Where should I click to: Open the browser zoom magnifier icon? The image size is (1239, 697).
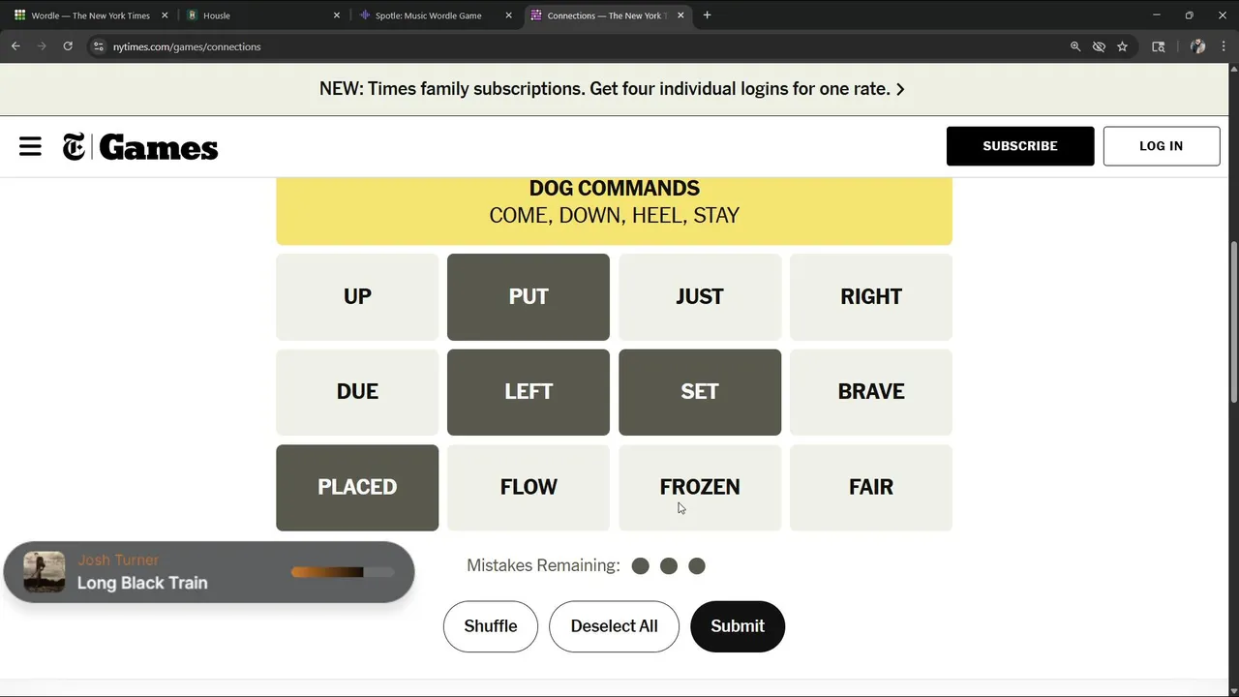point(1075,46)
